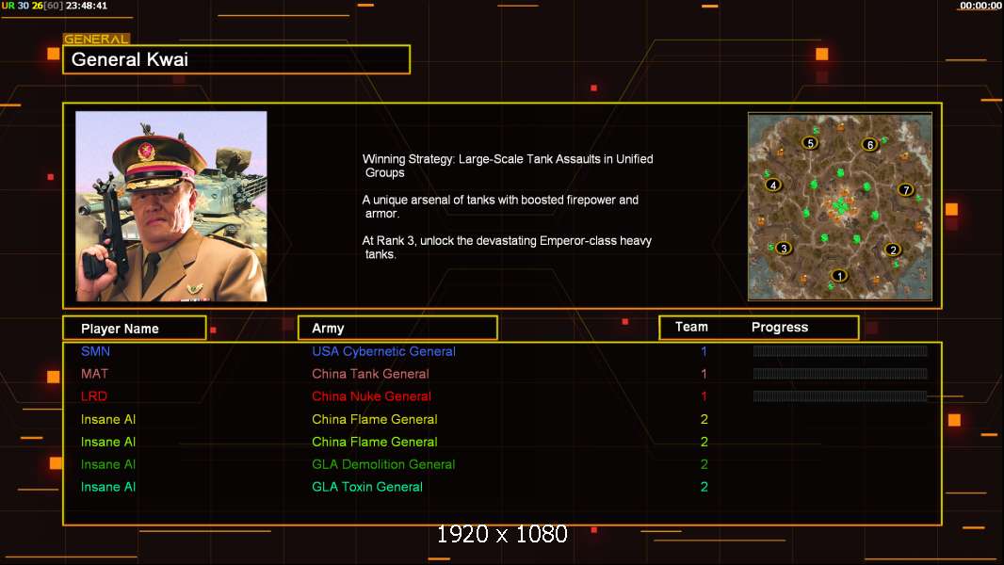Click start position marker 6 on minimap
Screen dimensions: 1004x565
[869, 145]
